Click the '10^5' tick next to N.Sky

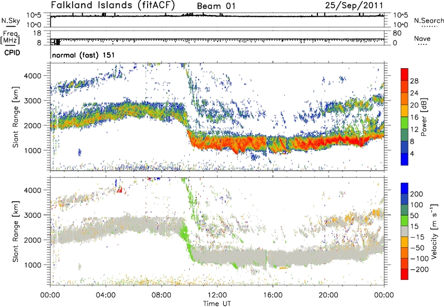point(33,15)
